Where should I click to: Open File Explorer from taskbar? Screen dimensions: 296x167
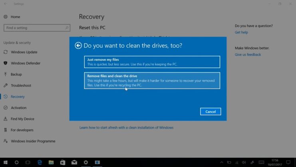51,163
